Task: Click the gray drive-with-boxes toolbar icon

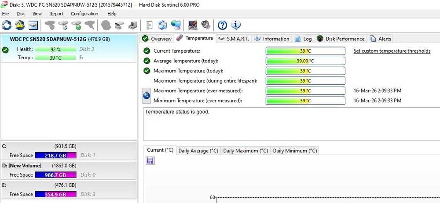Action: [x=119, y=25]
